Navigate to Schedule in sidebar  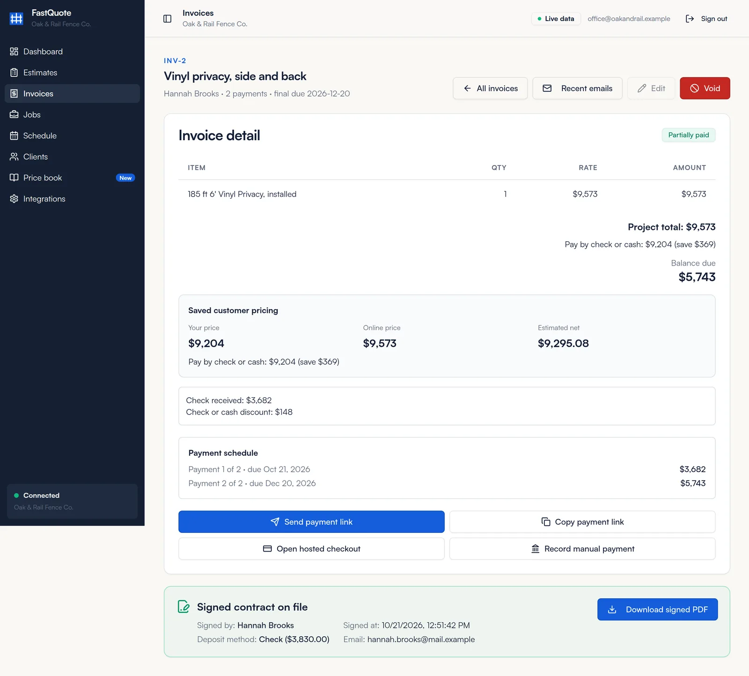[x=72, y=136]
